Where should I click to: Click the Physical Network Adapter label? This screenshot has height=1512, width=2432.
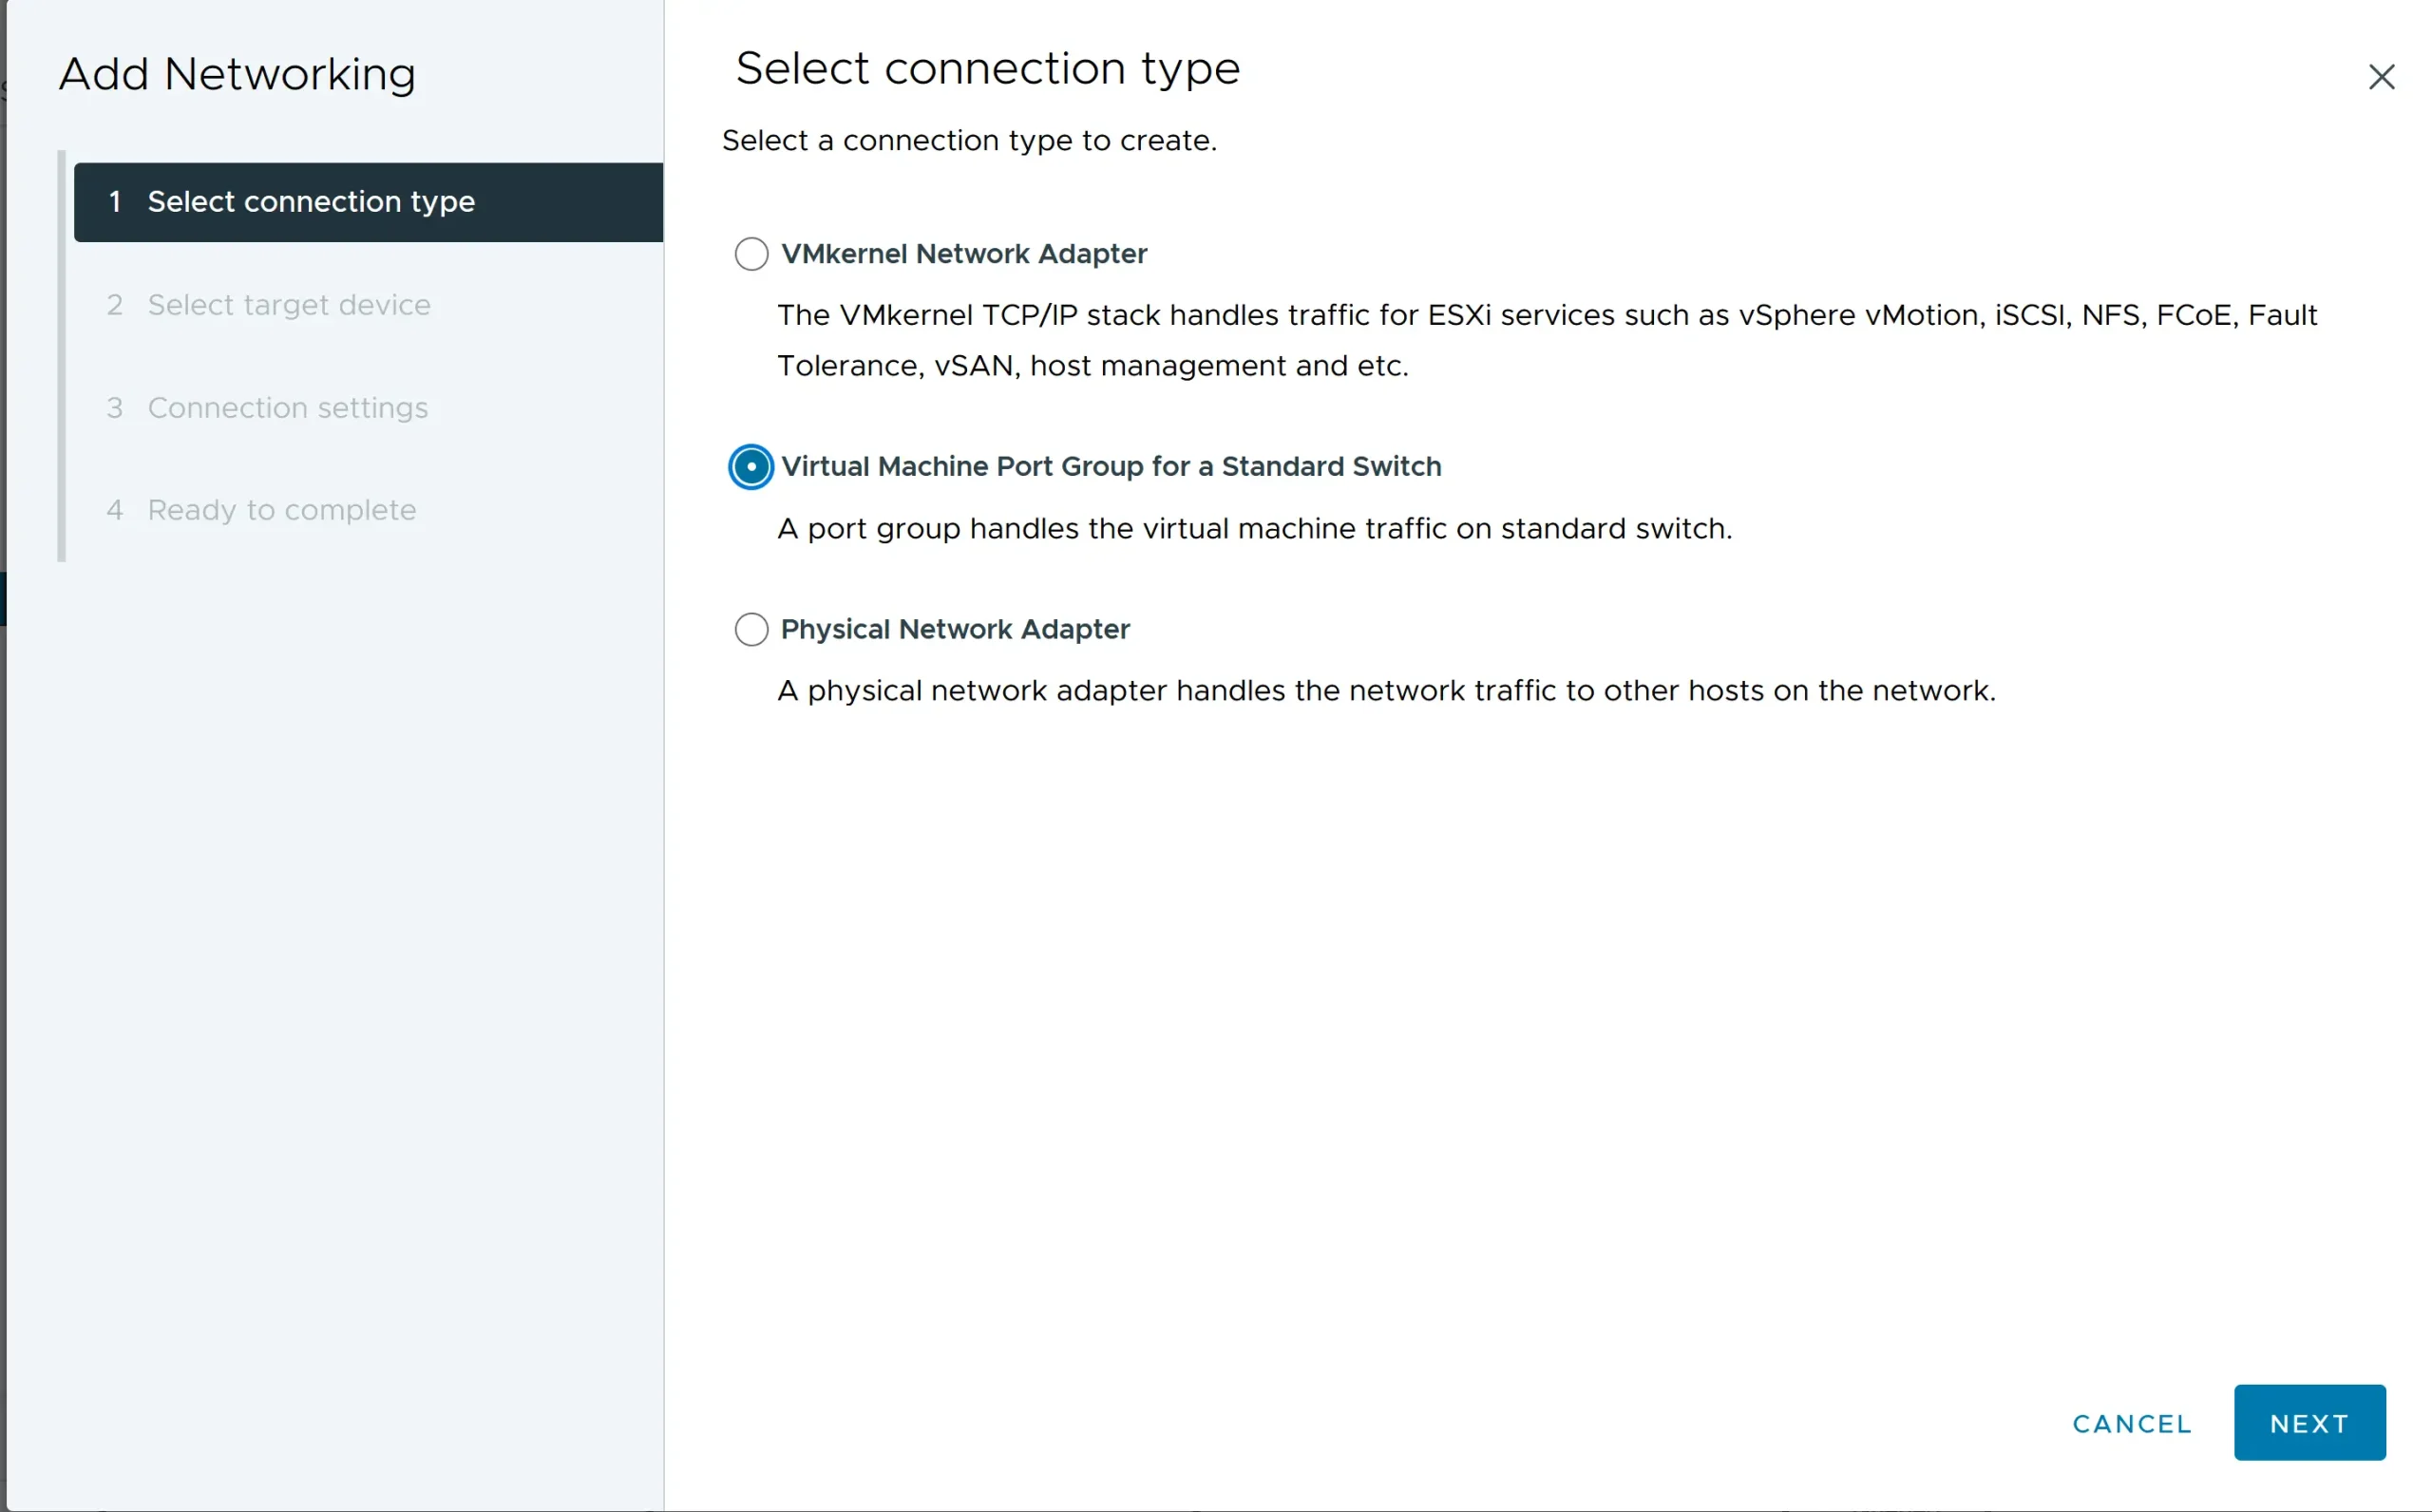pos(955,629)
